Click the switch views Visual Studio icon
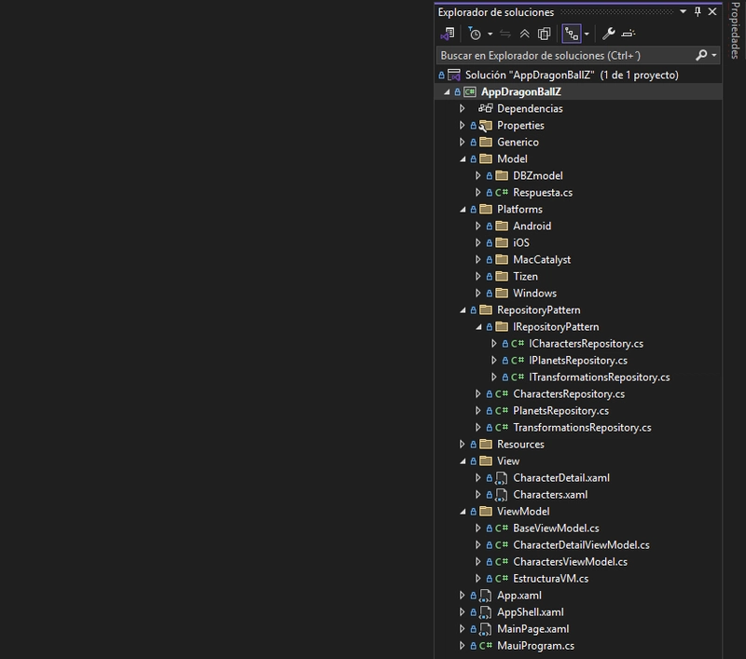Screen dimensions: 746x659 pyautogui.click(x=448, y=34)
